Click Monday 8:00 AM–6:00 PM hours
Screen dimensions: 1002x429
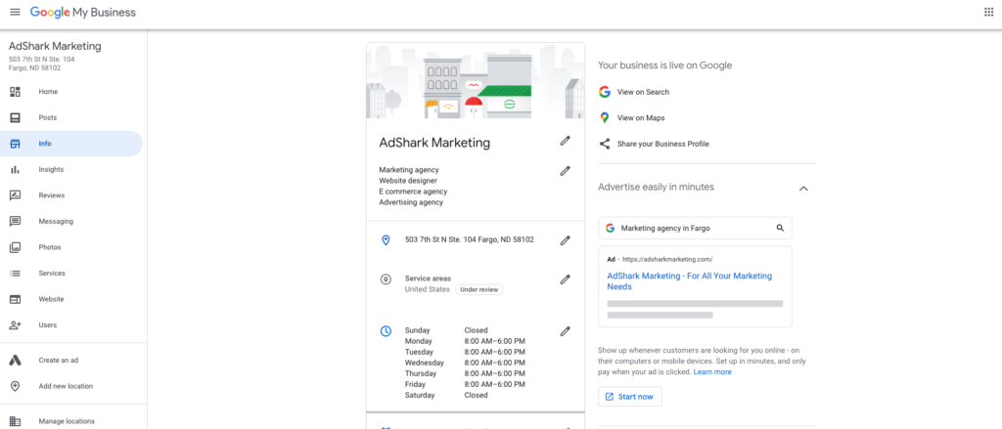[465, 342]
